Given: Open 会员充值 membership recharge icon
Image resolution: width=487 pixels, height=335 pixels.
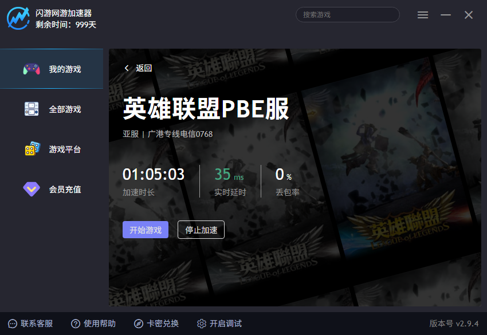Looking at the screenshot, I should point(32,189).
